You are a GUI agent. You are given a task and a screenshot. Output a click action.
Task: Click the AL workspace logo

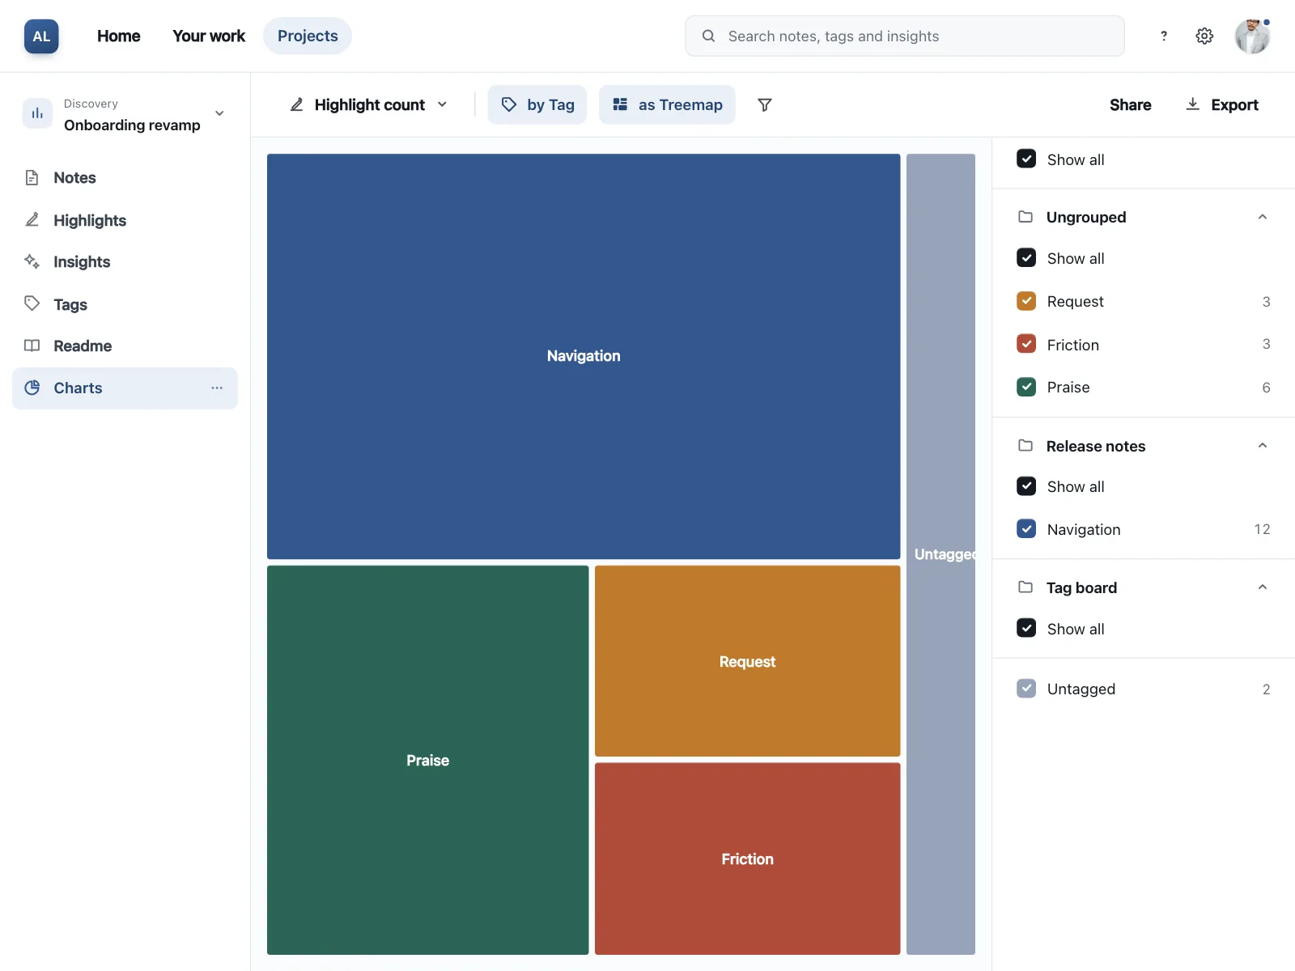click(x=41, y=36)
